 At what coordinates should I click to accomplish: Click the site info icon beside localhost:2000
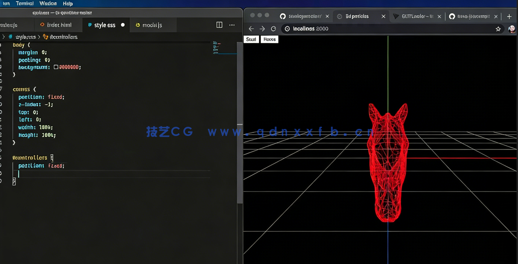click(x=287, y=28)
